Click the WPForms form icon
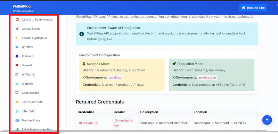This screenshot has width=278, height=134. pyautogui.click(x=17, y=75)
